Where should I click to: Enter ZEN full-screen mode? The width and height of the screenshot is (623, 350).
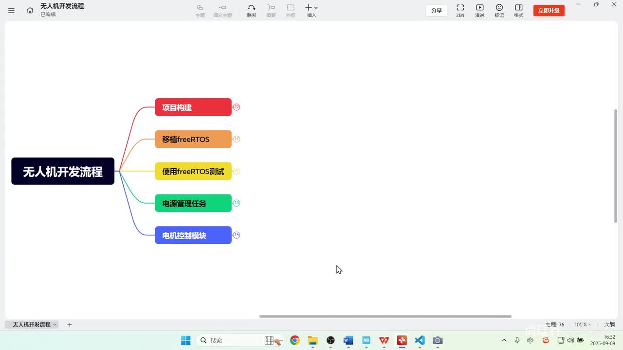(x=460, y=11)
